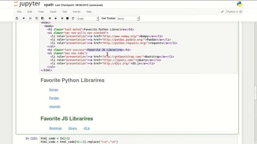Click the In [12]: prompt label
This screenshot has width=257, height=144.
point(32,138)
